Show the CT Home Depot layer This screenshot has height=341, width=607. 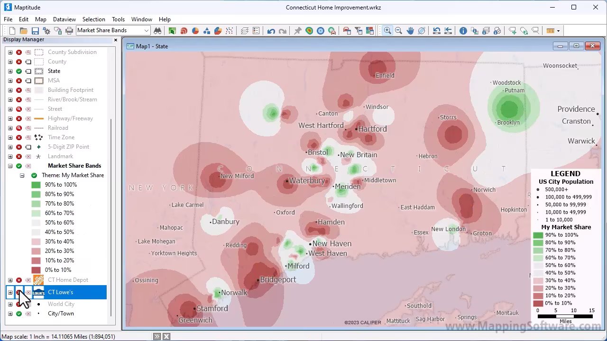coord(19,280)
